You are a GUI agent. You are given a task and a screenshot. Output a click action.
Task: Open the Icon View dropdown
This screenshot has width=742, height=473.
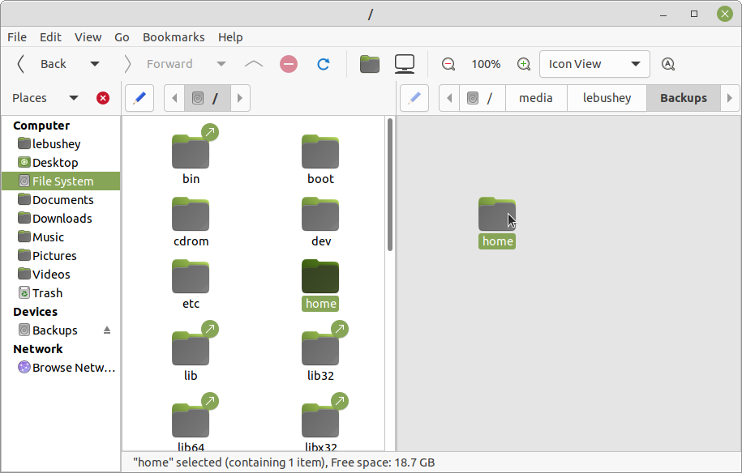(594, 64)
